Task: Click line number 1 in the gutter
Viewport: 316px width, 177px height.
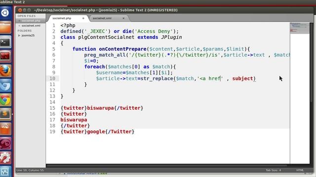Action: (x=54, y=26)
